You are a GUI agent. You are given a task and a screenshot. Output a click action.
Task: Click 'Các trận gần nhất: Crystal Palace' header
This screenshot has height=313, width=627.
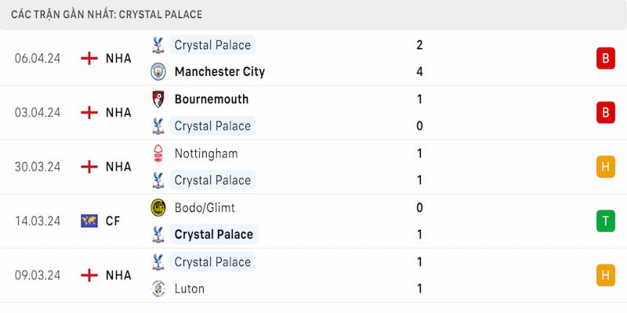107,15
